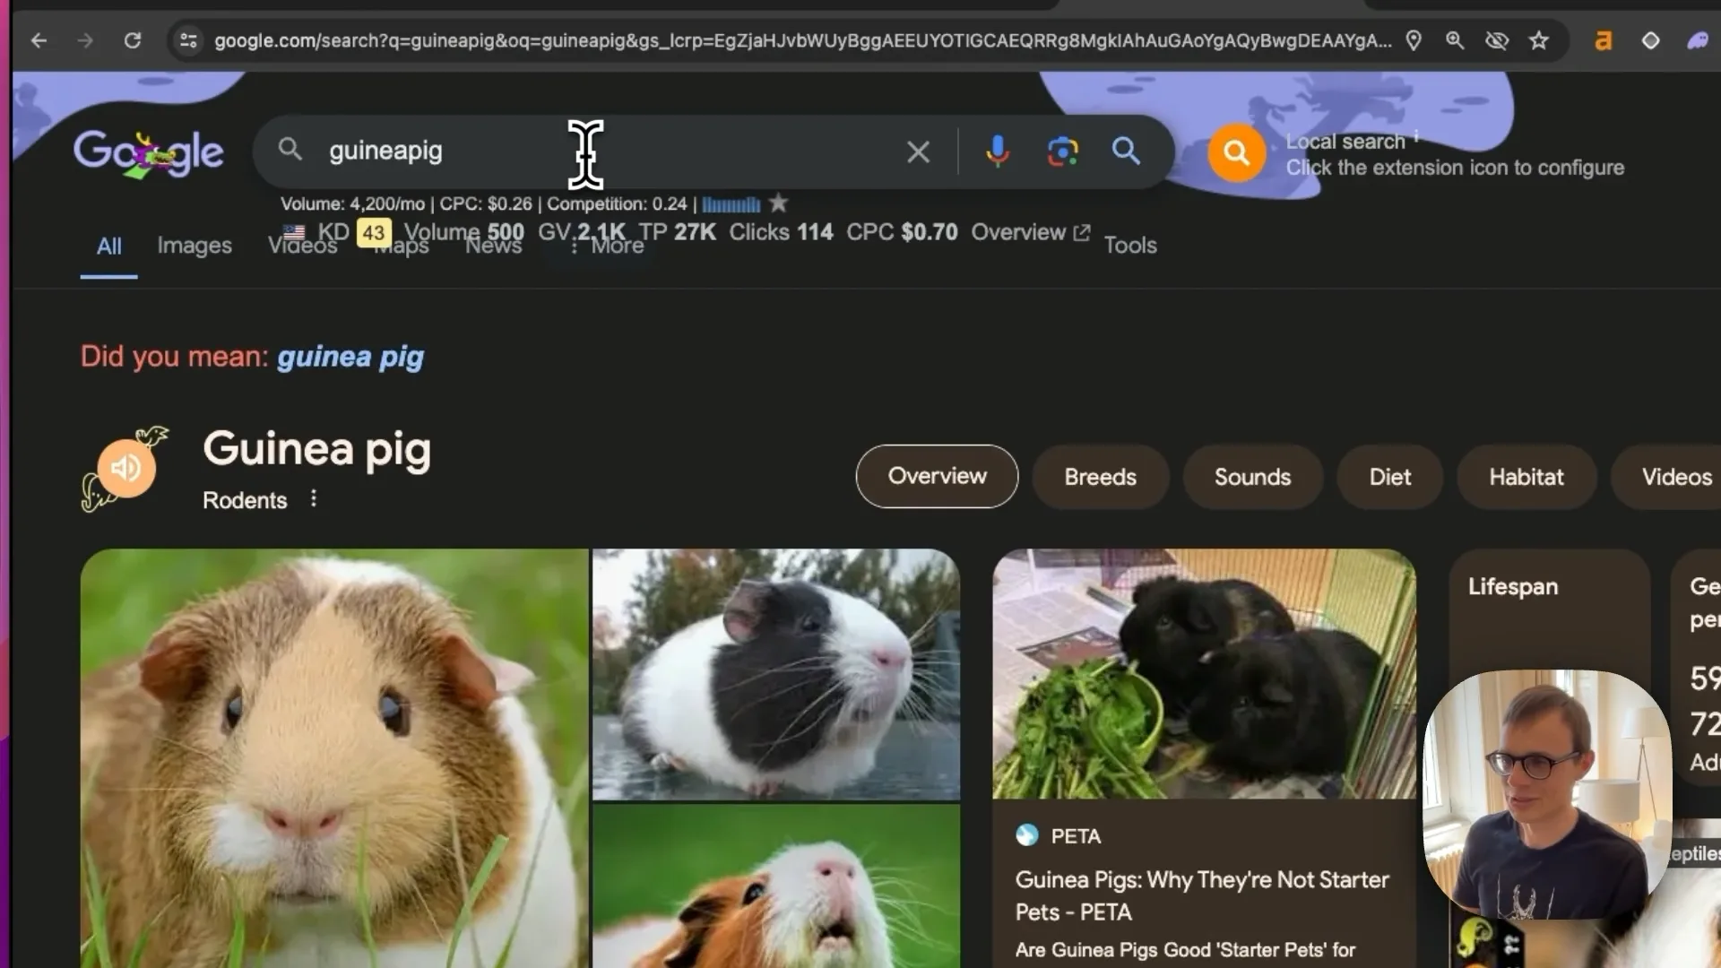The height and width of the screenshot is (968, 1721).
Task: Click the large brown guinea pig photo
Action: (334, 757)
